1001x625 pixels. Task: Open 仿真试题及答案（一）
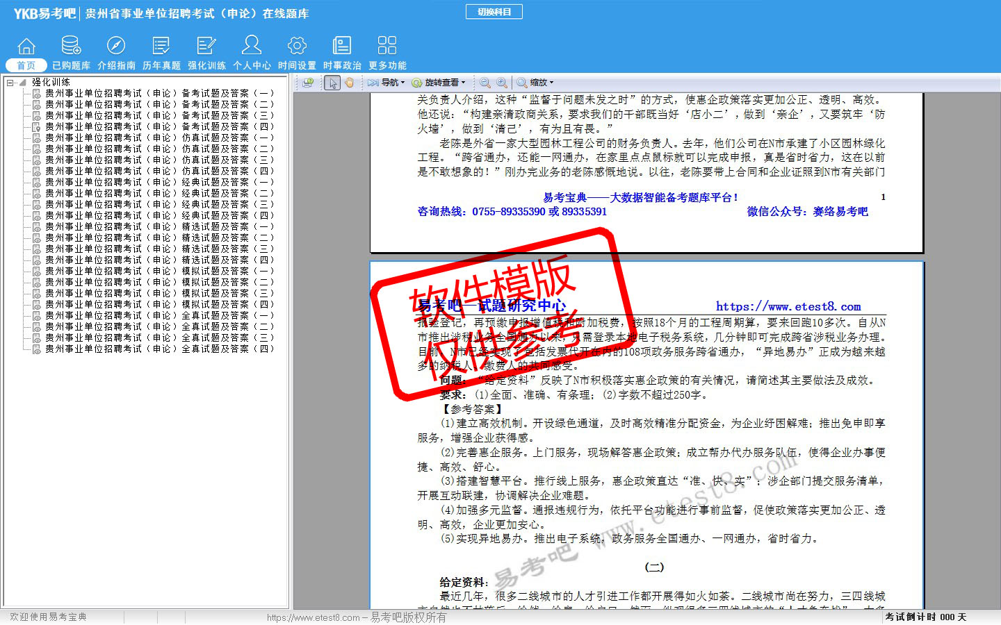coord(160,137)
